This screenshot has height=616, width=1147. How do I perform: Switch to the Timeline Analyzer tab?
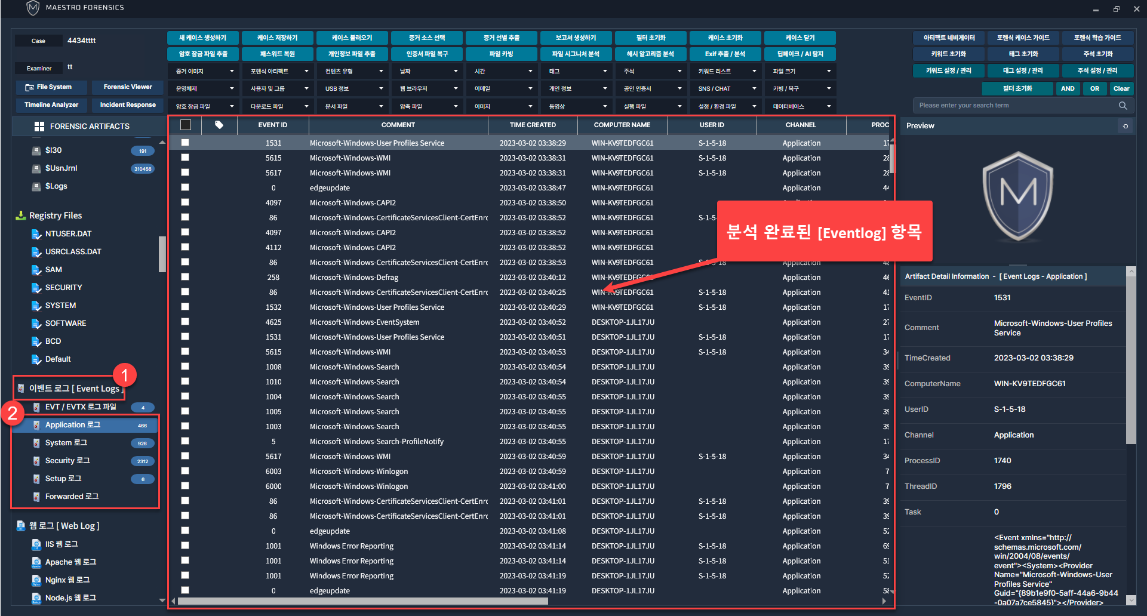tap(51, 105)
